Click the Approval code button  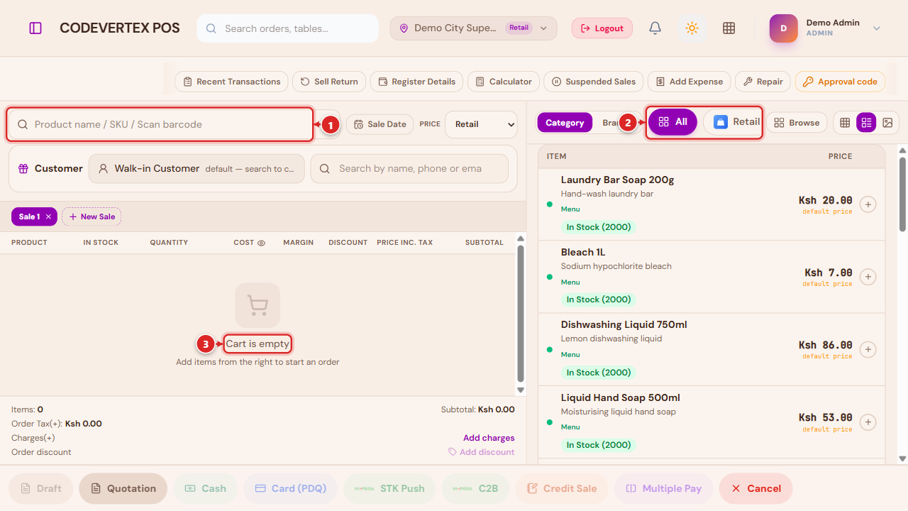pyautogui.click(x=840, y=82)
